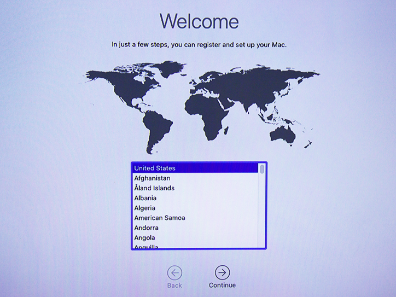Select the partially visible Anguilla row
396x297 pixels.
[195, 246]
